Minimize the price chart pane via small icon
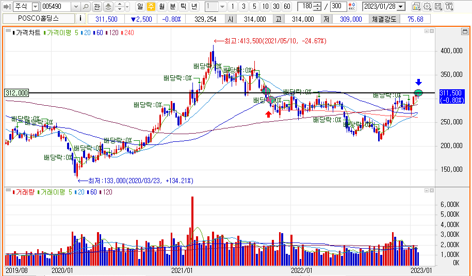The image size is (472, 276). [427, 31]
